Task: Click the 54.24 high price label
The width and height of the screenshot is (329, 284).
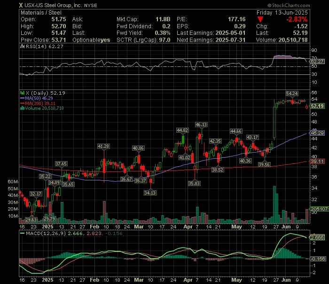Action: (x=292, y=94)
